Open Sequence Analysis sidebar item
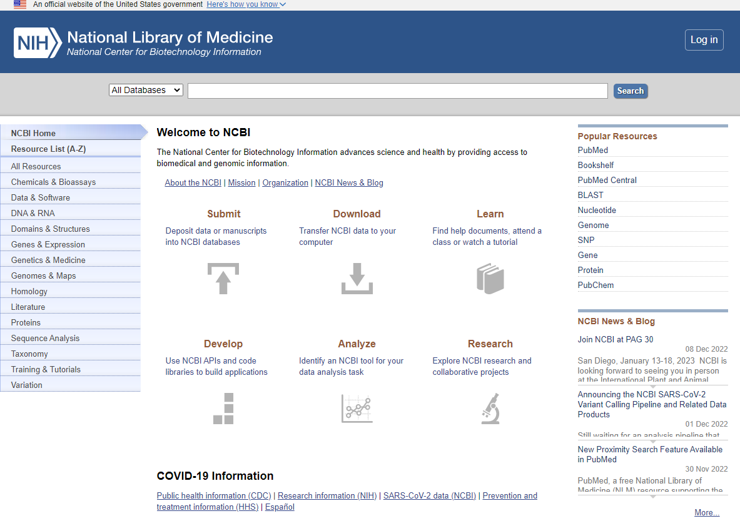 [x=70, y=338]
